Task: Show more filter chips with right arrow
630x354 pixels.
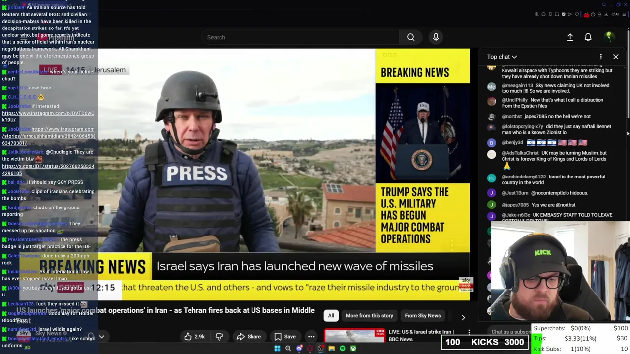Action: pos(463,317)
